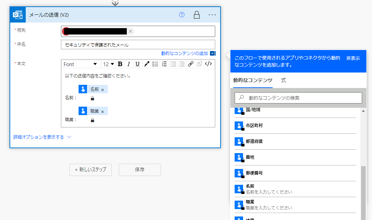The image size is (372, 220).
Task: Open the font size 12 dropdown
Action: [x=108, y=64]
